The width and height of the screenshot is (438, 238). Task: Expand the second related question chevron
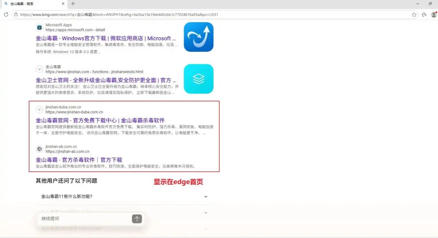click(206, 213)
